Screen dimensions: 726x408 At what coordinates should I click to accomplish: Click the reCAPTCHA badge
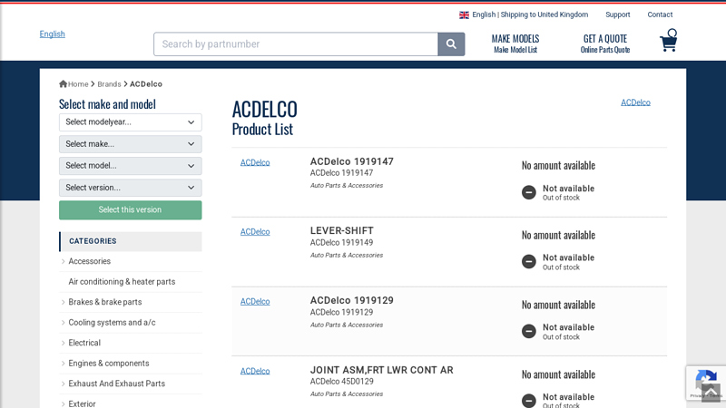coord(706,383)
